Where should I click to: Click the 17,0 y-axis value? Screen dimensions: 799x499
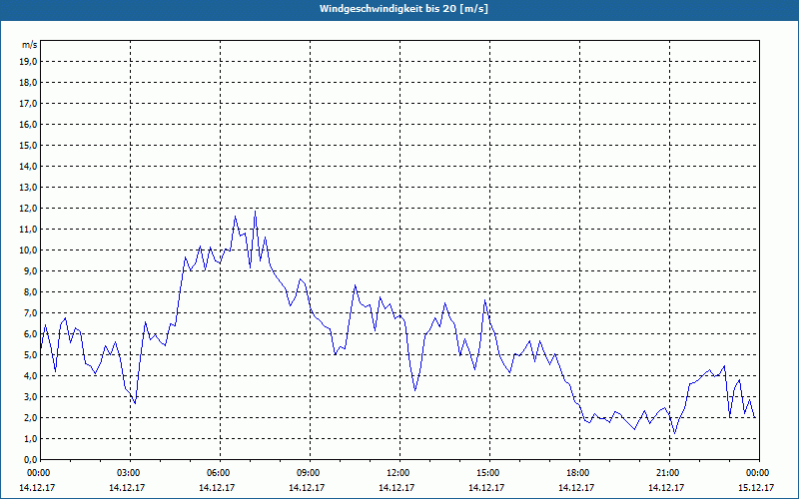coord(28,104)
